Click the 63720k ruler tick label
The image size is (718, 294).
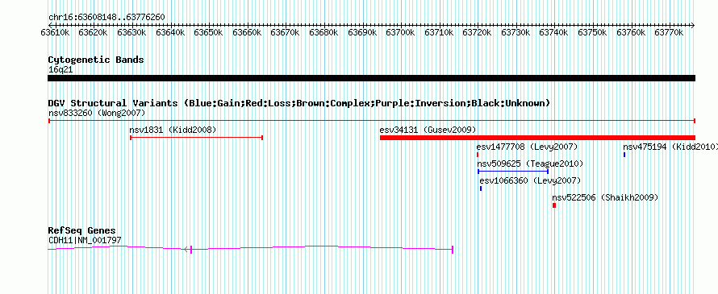478,32
